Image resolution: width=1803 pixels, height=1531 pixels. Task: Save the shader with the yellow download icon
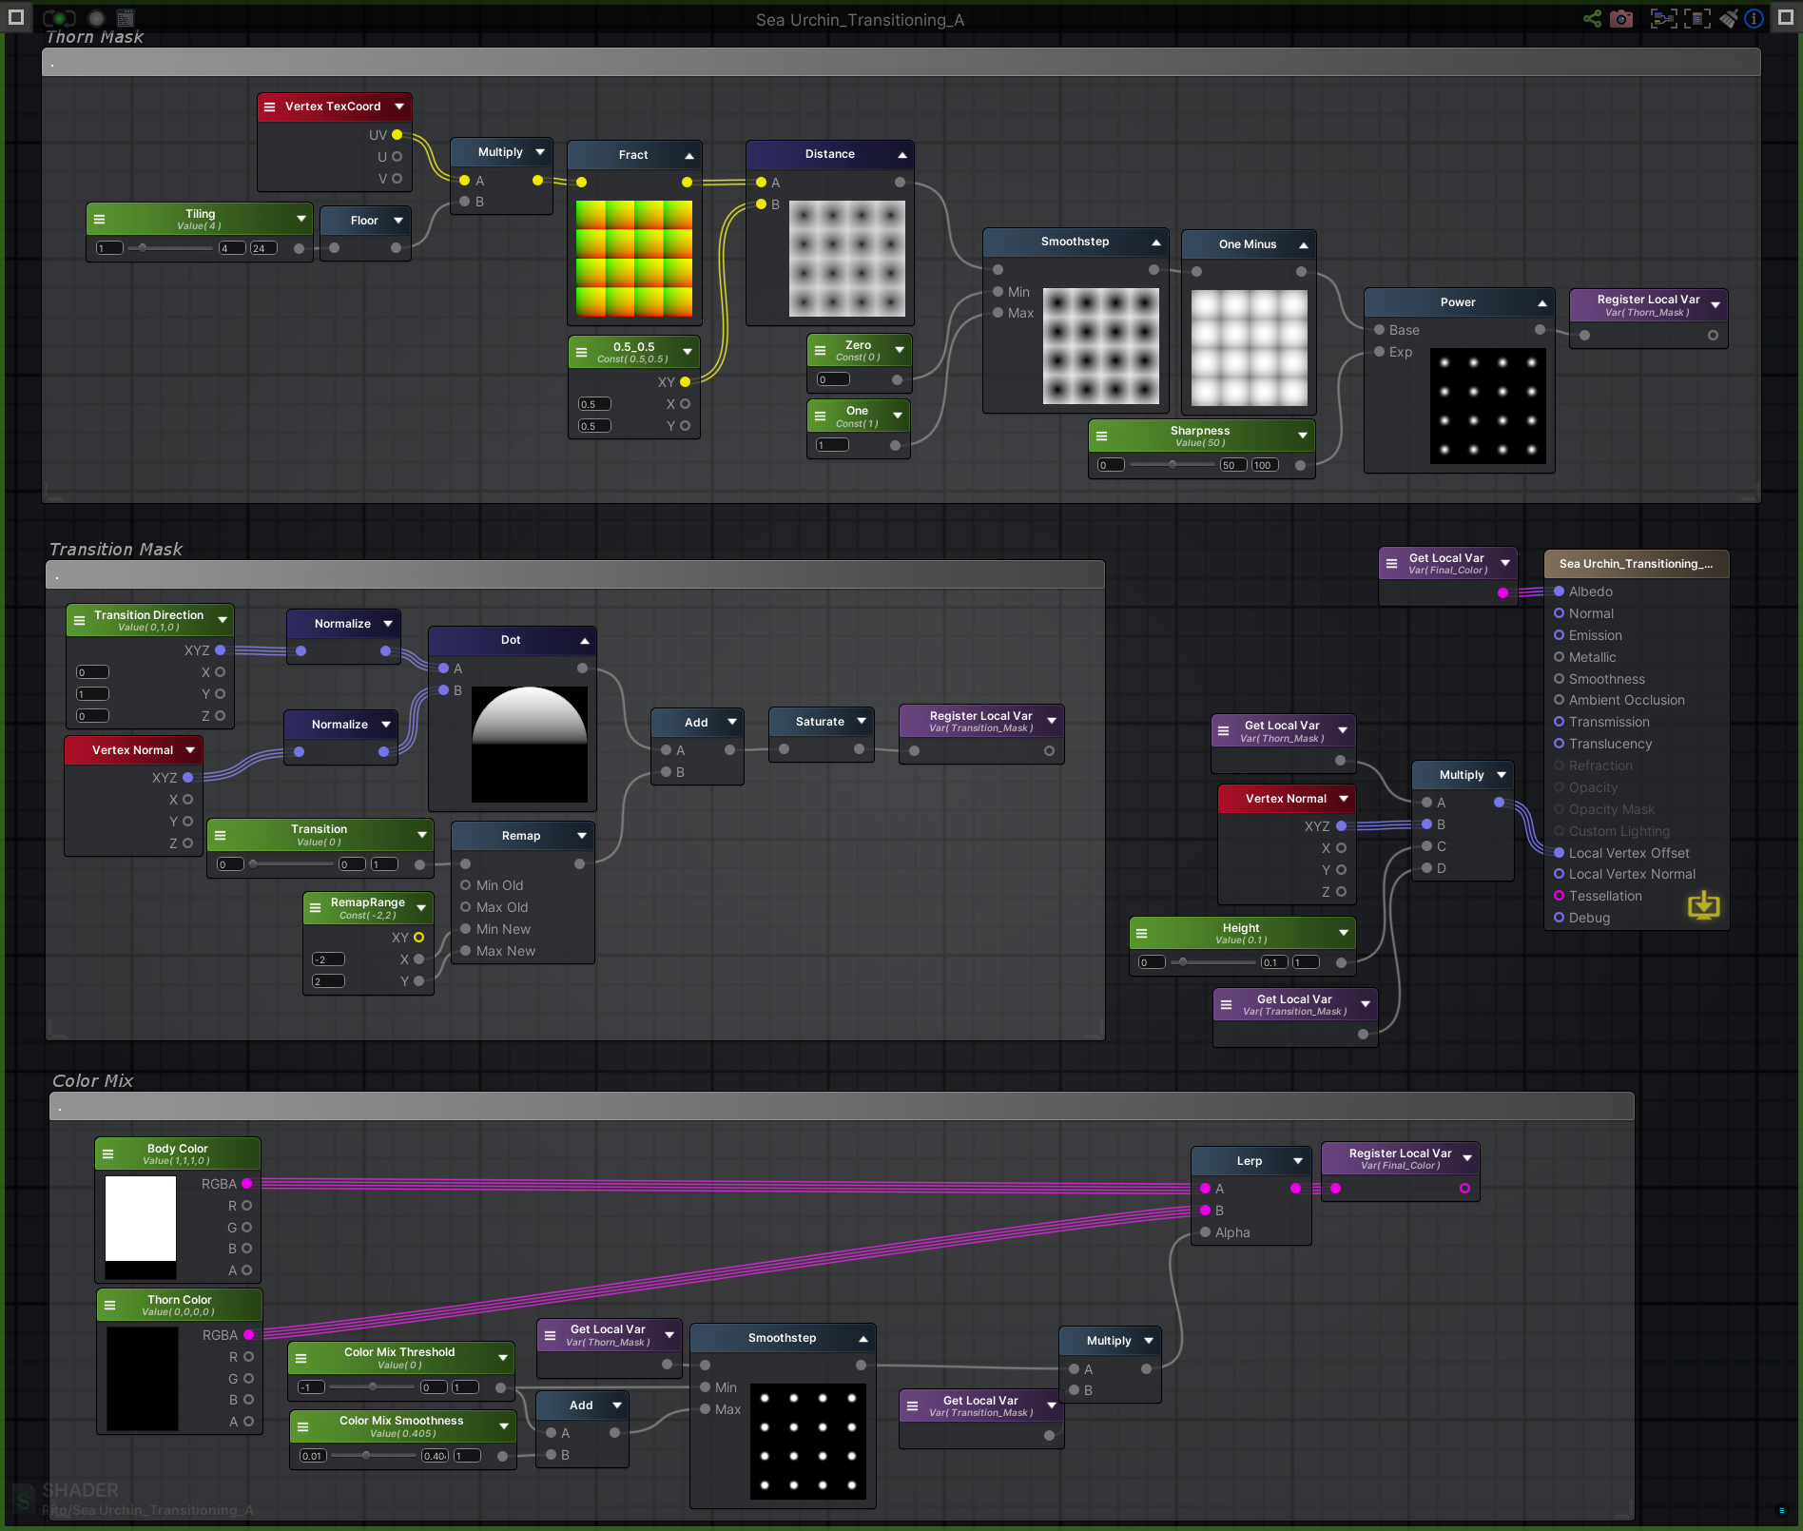tap(1703, 905)
